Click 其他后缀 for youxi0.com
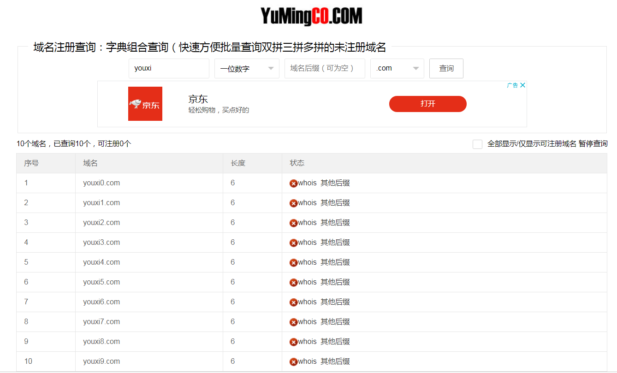Viewport: 617px width, 373px height. [x=335, y=183]
